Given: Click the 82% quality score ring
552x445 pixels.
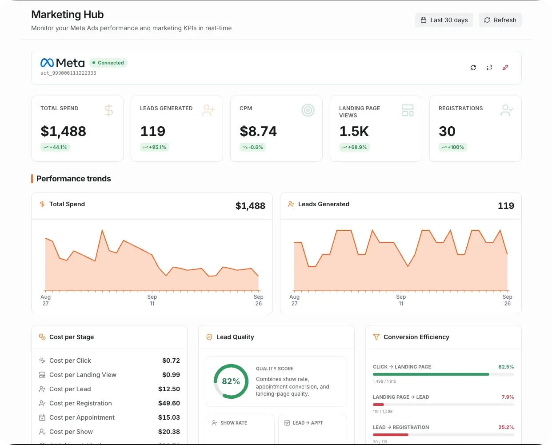Looking at the screenshot, I should pos(231,381).
